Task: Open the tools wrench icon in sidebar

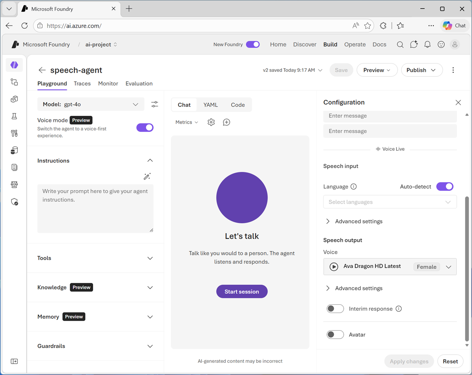Action: tap(14, 134)
